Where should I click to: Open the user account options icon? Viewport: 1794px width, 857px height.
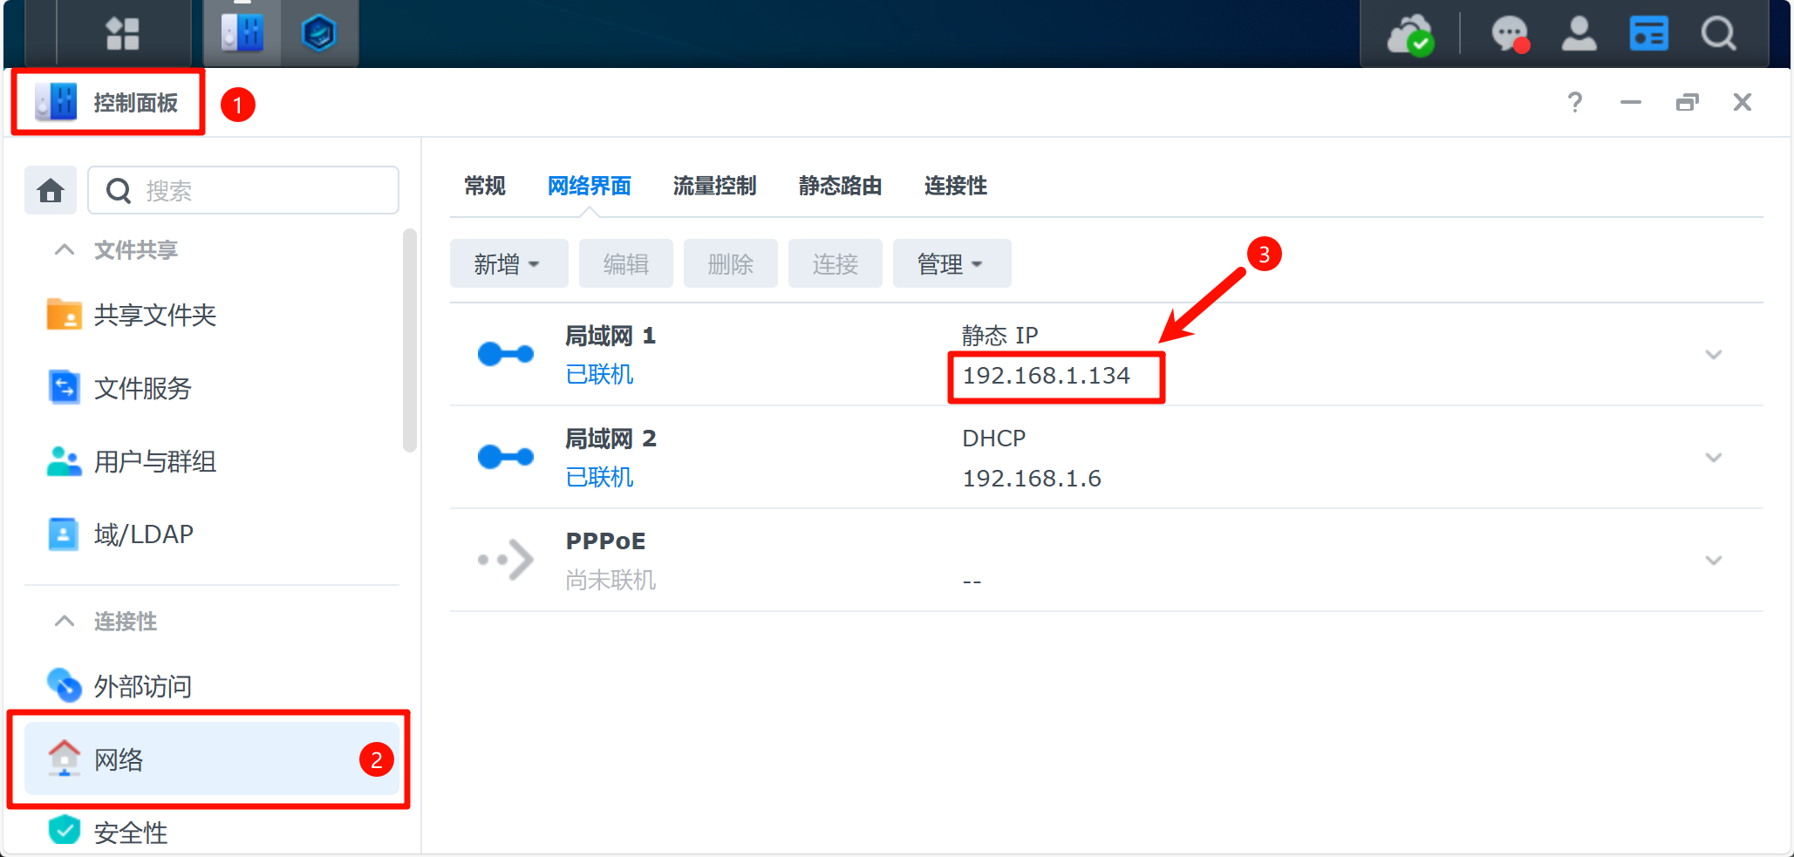click(1579, 33)
